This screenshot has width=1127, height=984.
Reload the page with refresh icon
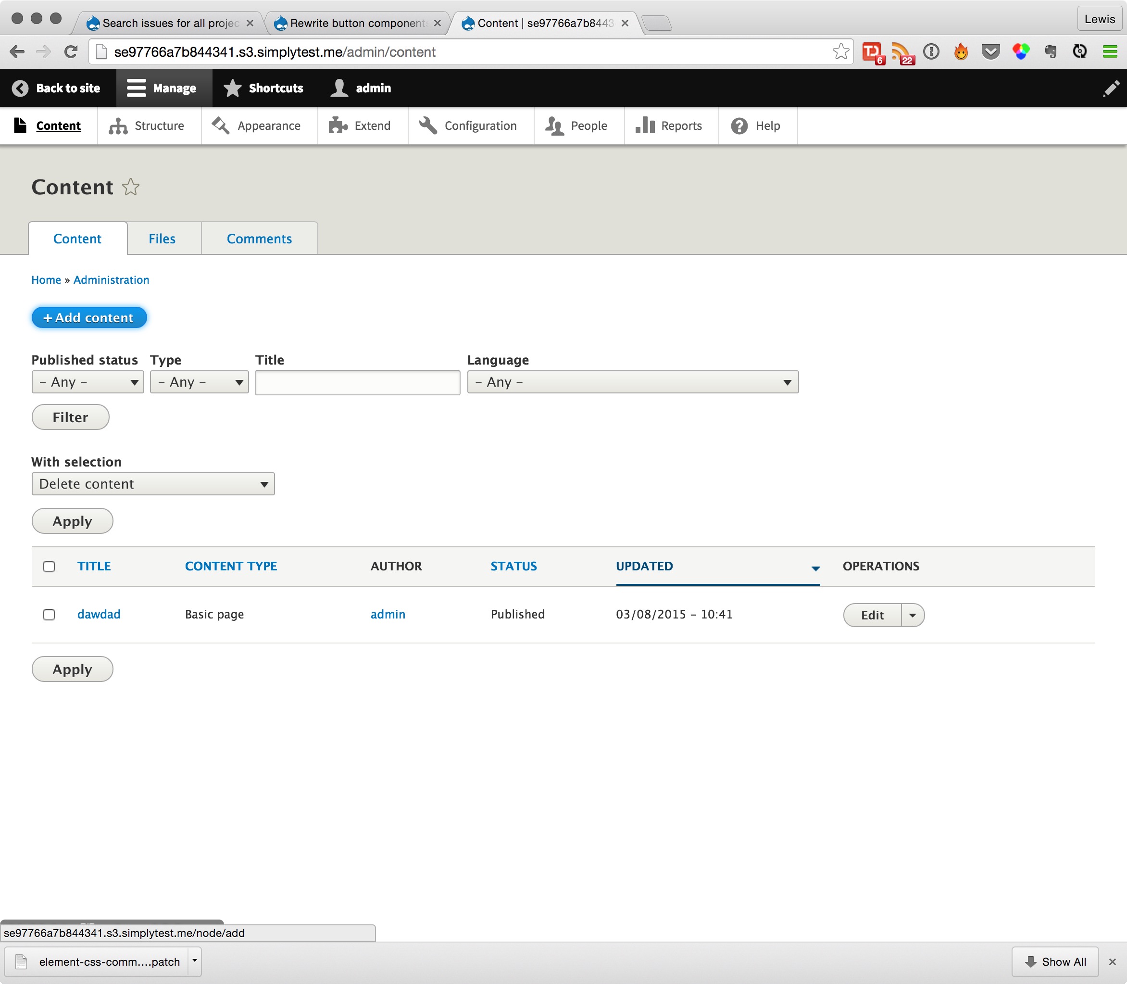(71, 52)
